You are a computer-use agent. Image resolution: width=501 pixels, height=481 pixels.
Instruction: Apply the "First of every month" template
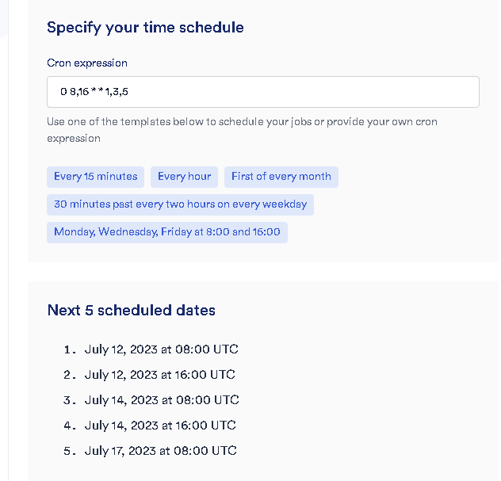pos(281,177)
